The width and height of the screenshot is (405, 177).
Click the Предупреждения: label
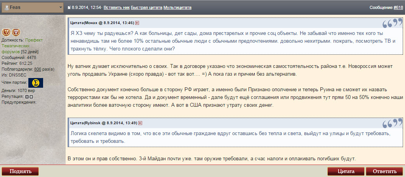(19, 102)
